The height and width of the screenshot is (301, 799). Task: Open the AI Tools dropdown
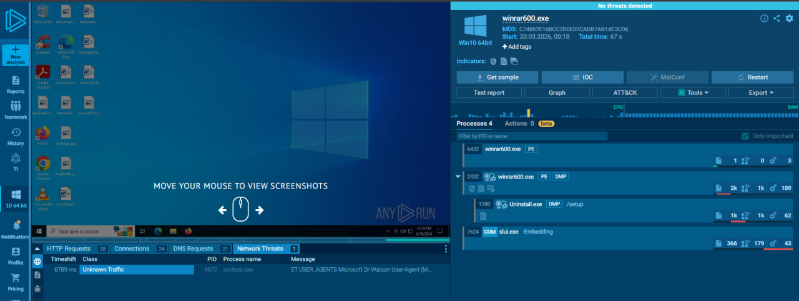693,92
